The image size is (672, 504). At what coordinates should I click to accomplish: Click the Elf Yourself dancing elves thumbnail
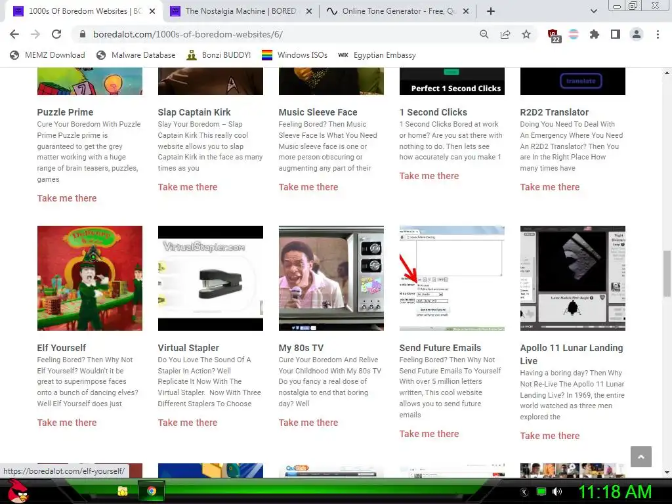[x=89, y=278]
